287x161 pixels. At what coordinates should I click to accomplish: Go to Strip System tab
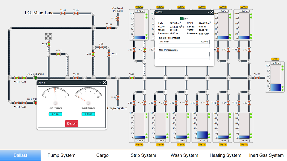[143, 155]
